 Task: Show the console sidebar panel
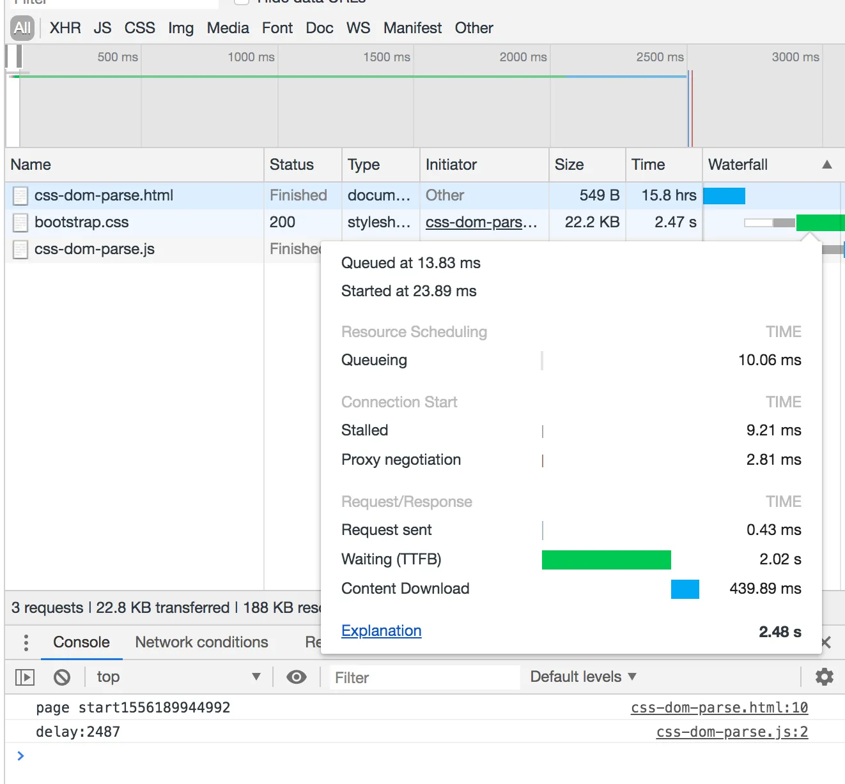pos(24,677)
